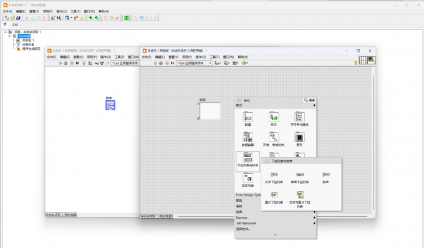424x248 pixels.
Task: Click Pause button on the front panel toolbar
Action: (172, 63)
